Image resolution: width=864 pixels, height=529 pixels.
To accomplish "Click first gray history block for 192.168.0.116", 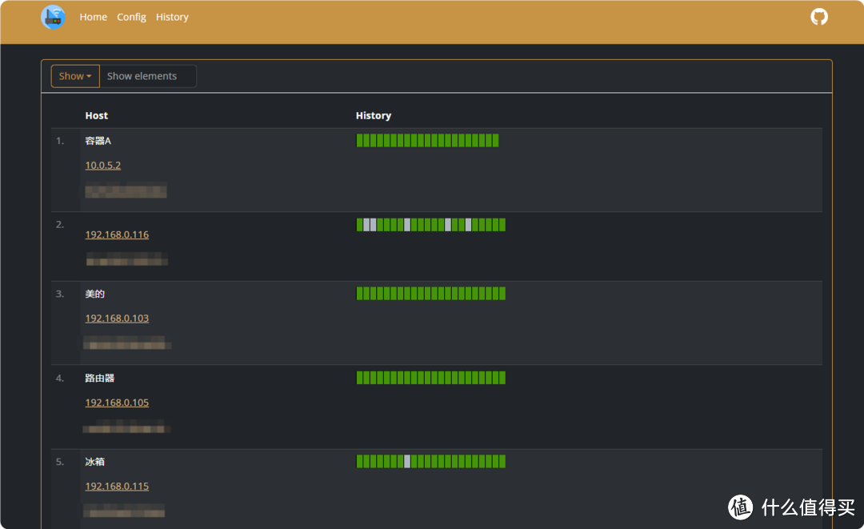I will click(x=366, y=225).
